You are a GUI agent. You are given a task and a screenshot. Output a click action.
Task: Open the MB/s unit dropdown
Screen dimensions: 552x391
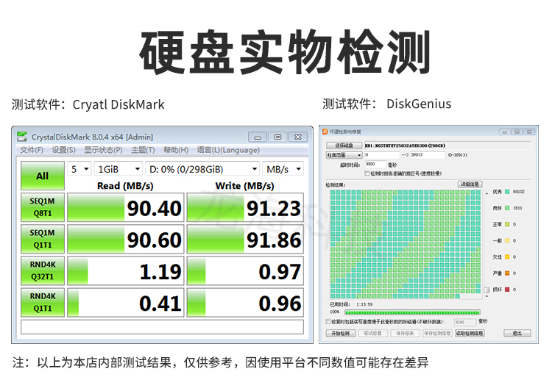pos(283,169)
